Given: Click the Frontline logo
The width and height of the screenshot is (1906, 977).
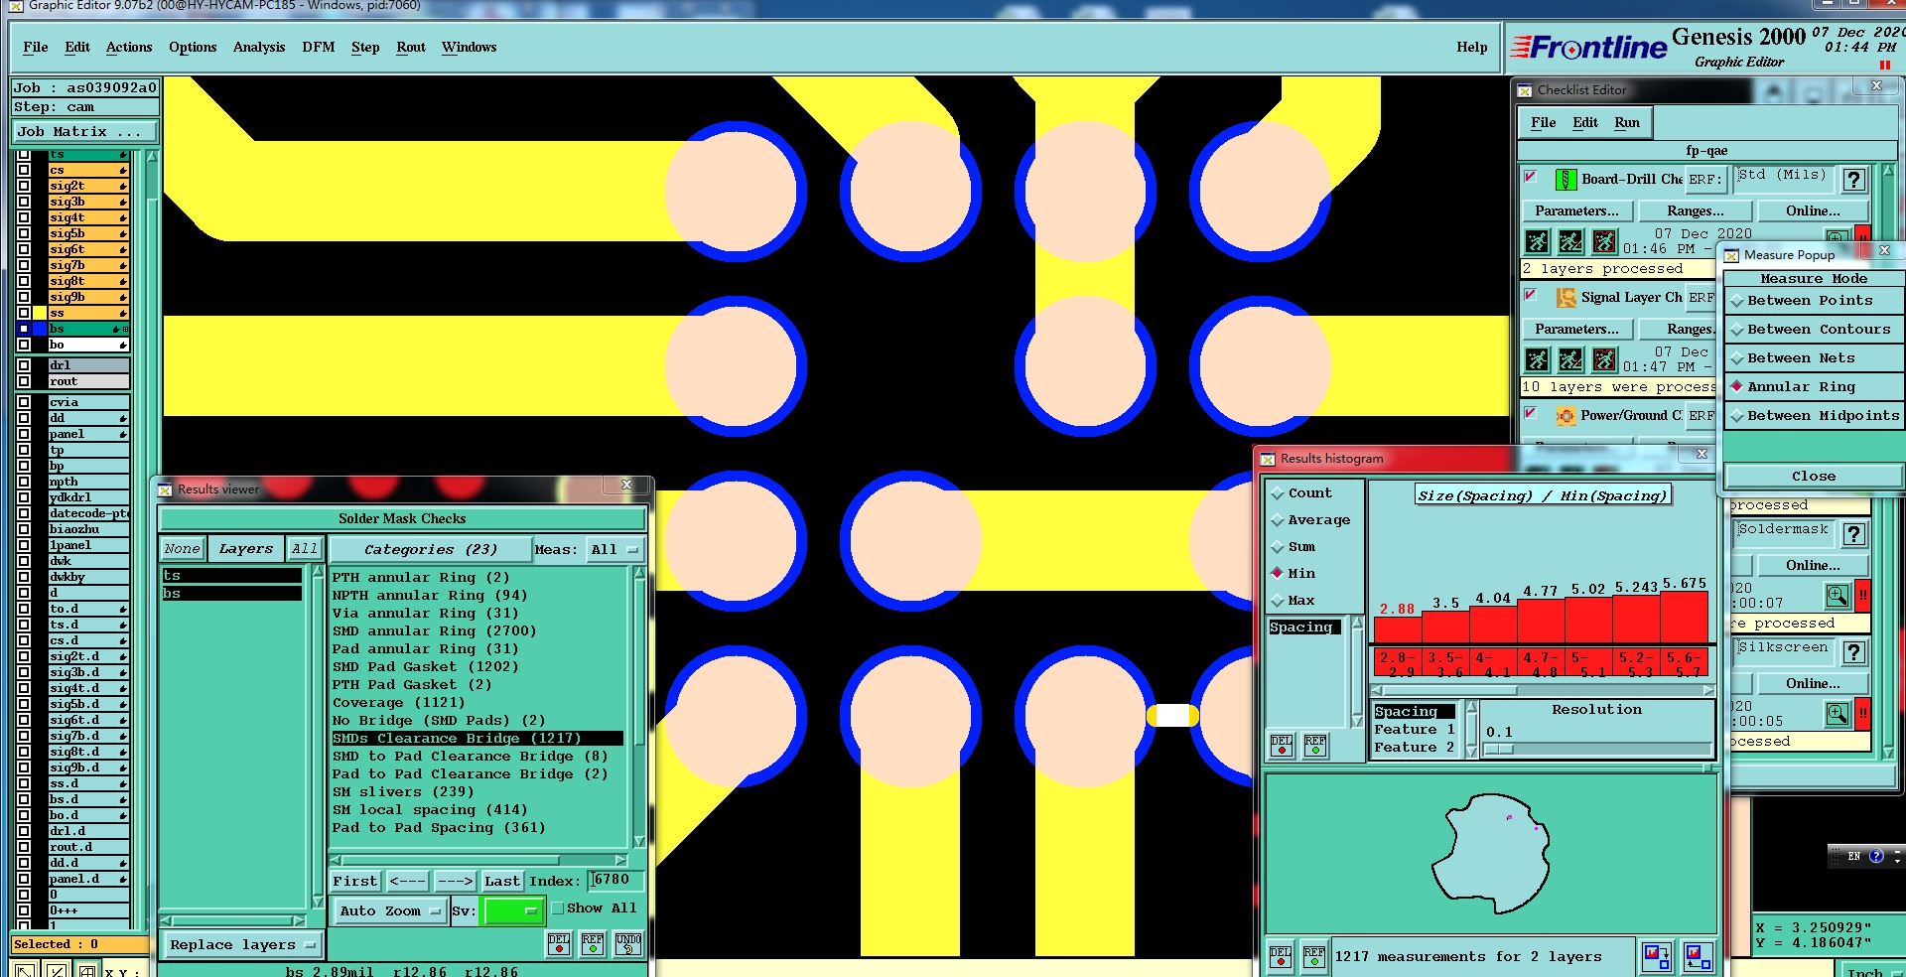Looking at the screenshot, I should [1588, 48].
